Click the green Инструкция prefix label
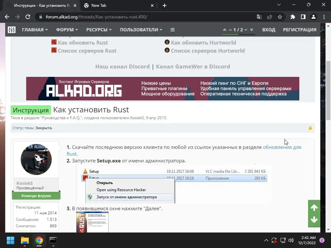The height and width of the screenshot is (248, 331). click(31, 110)
